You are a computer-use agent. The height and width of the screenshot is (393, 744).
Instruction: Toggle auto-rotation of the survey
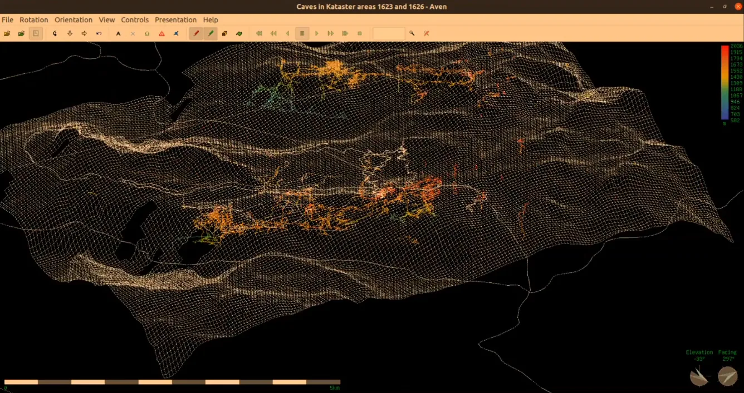(55, 33)
